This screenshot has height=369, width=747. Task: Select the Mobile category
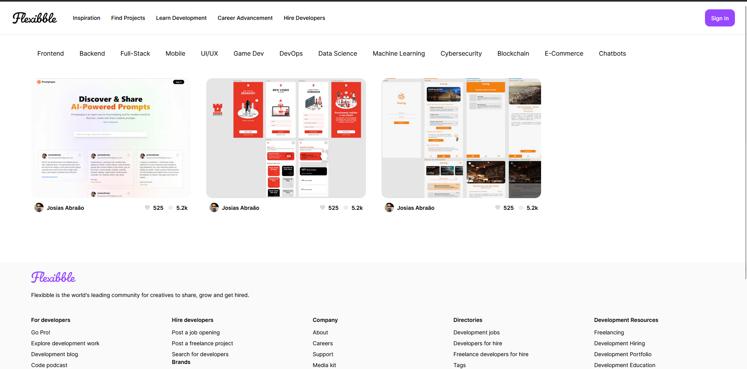(x=176, y=53)
